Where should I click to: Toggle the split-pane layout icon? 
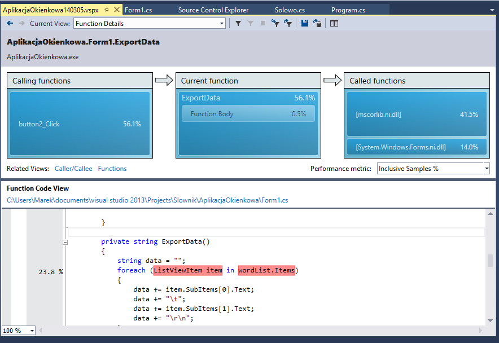tap(334, 23)
